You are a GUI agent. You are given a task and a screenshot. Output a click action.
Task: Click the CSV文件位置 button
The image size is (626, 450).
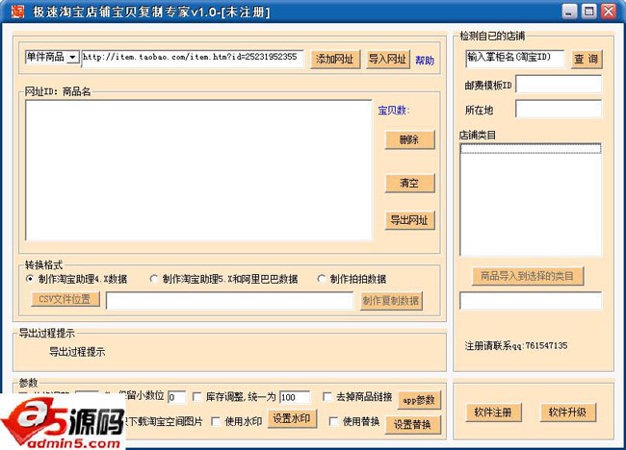pyautogui.click(x=65, y=299)
